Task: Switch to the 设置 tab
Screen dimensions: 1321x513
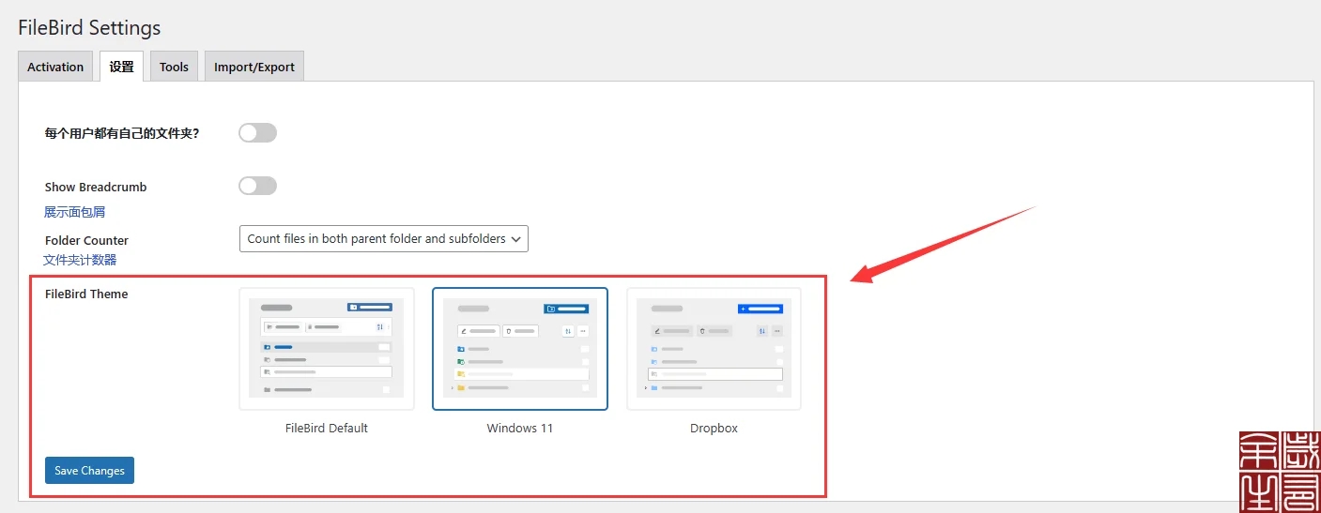Action: coord(121,67)
